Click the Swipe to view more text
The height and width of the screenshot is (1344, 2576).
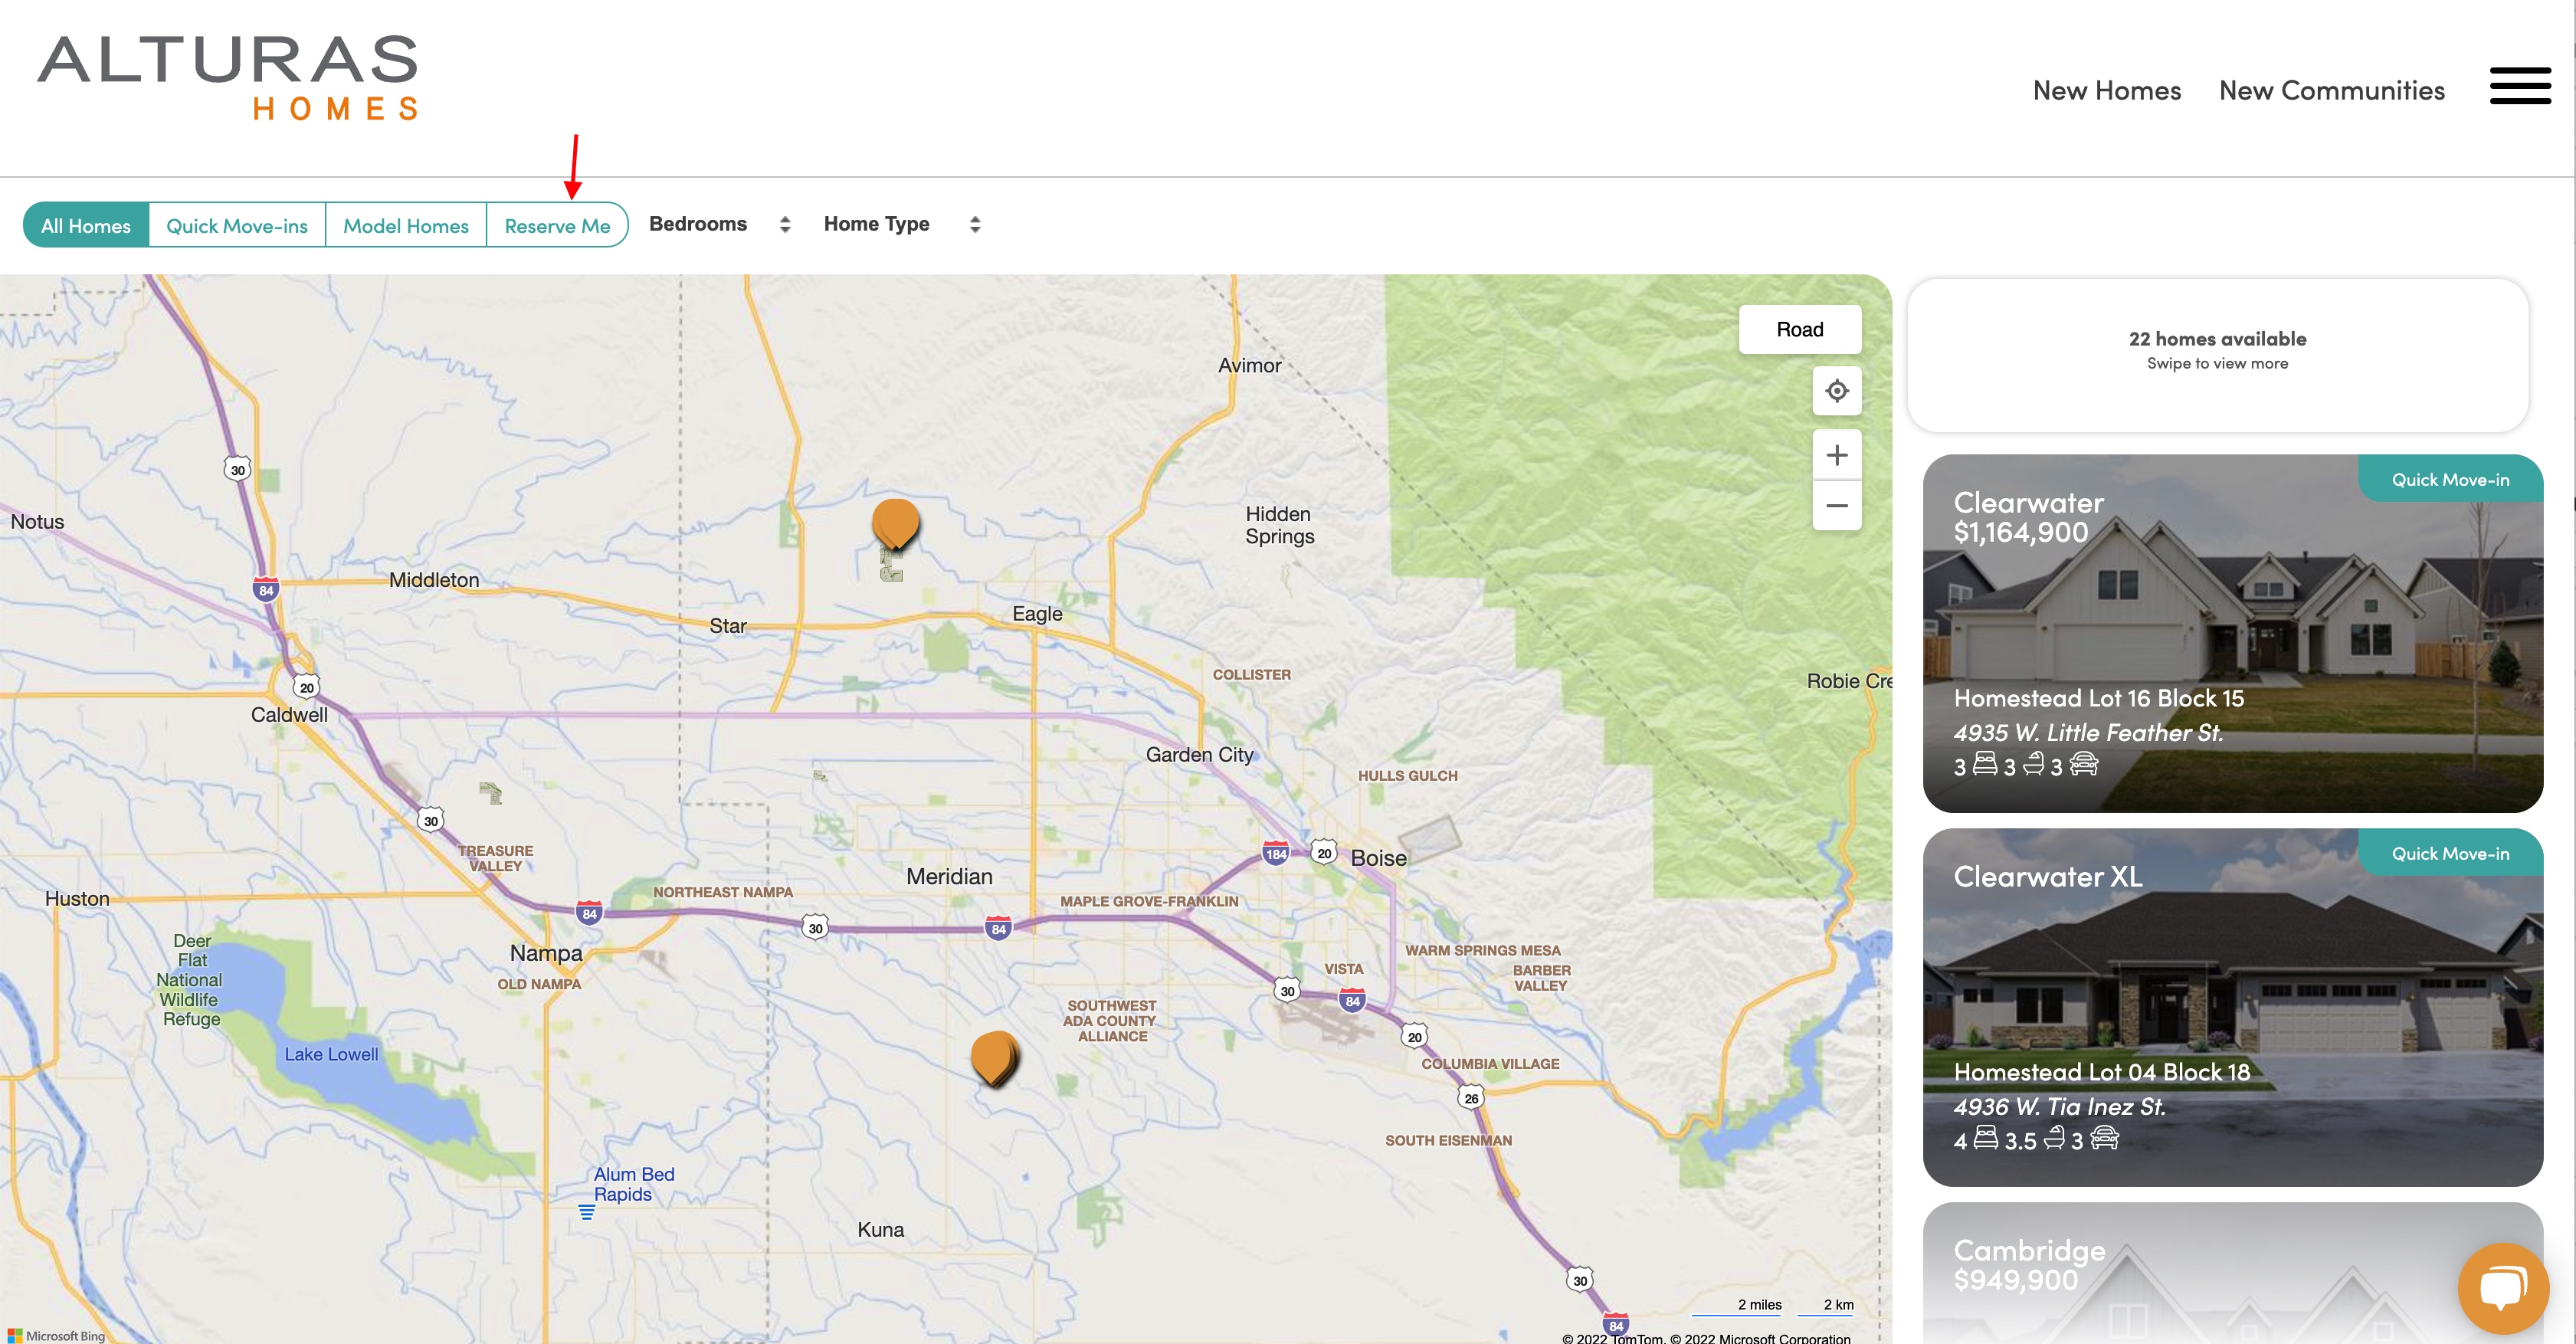2217,364
